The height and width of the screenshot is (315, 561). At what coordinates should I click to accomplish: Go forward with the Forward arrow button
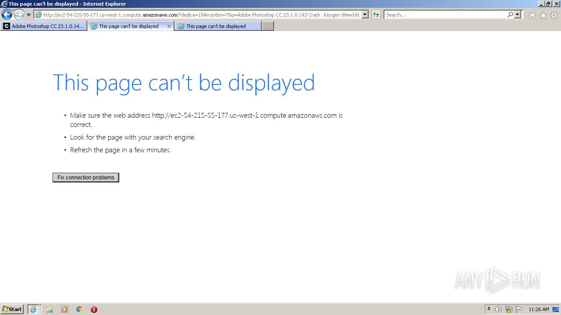coord(19,14)
